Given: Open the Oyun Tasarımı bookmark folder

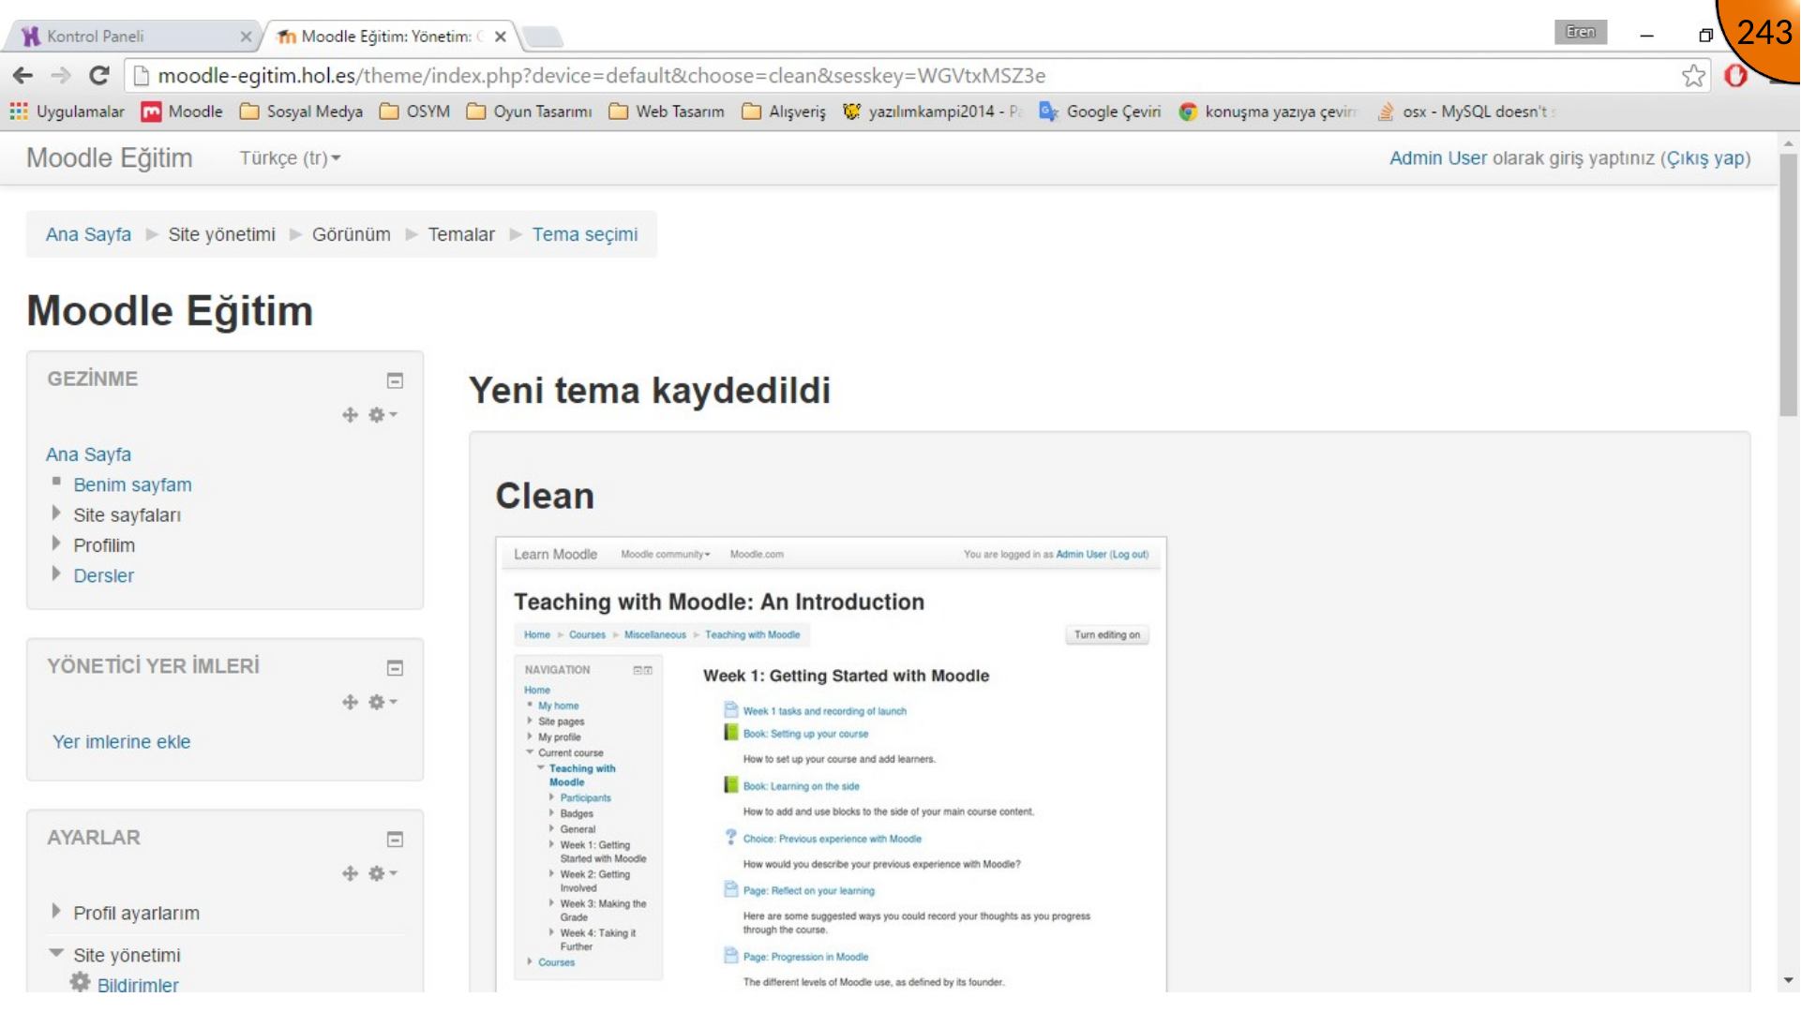Looking at the screenshot, I should (x=529, y=112).
